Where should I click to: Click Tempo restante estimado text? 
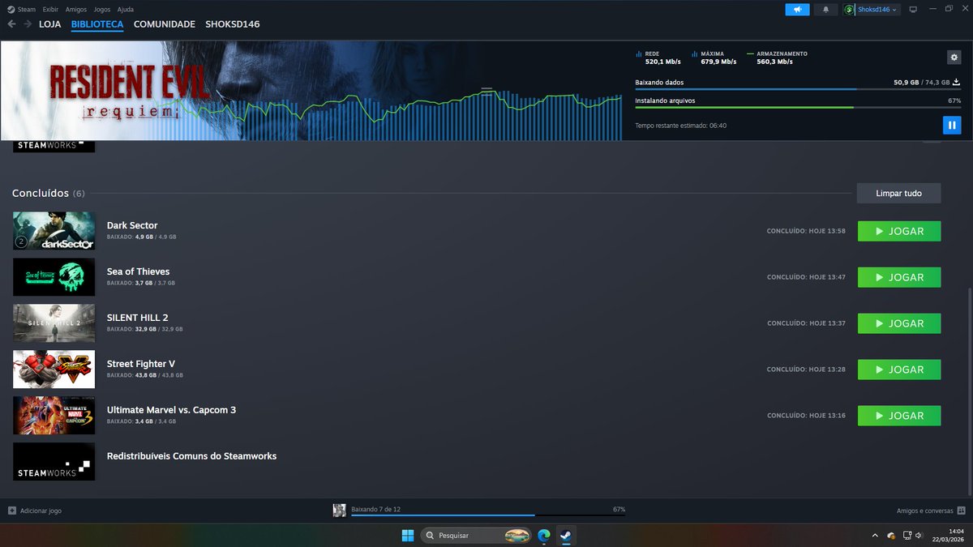(x=680, y=126)
